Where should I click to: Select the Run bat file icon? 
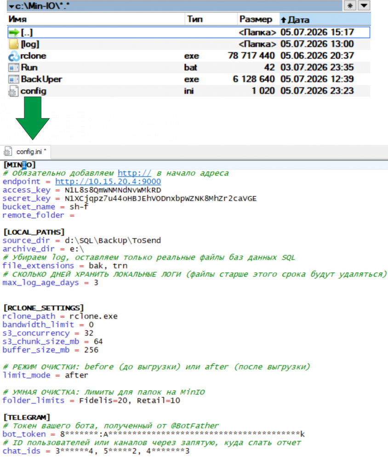point(13,68)
